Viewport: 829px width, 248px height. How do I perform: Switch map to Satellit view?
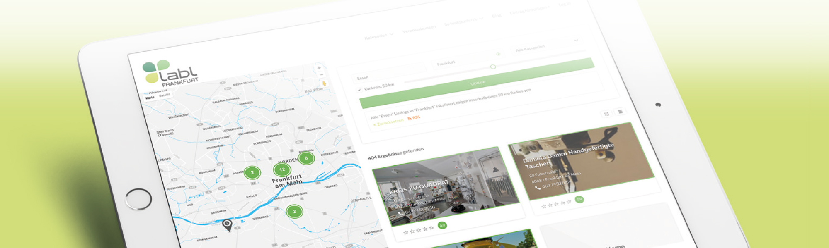(x=165, y=95)
